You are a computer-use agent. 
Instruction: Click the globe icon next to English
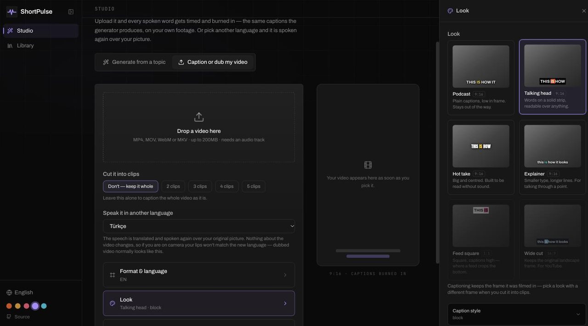click(x=9, y=293)
